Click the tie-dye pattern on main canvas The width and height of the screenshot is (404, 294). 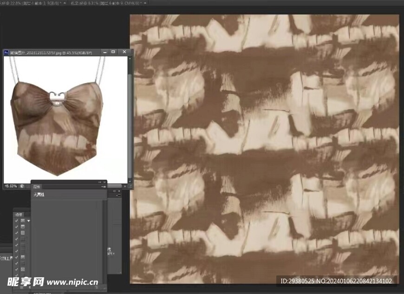264,149
